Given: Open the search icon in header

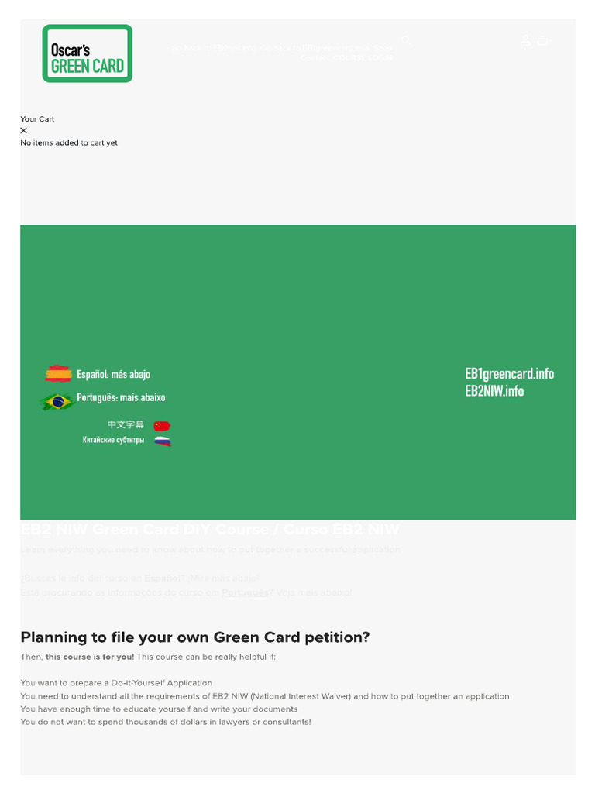Looking at the screenshot, I should coord(405,40).
